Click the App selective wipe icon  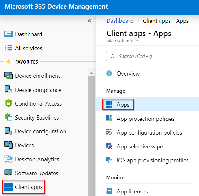click(x=109, y=146)
